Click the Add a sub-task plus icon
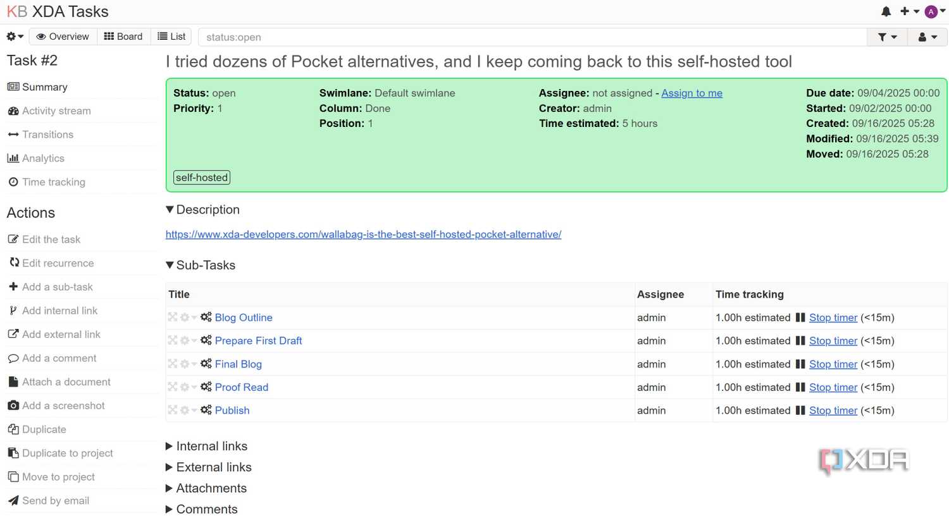This screenshot has height=516, width=949. click(x=13, y=287)
